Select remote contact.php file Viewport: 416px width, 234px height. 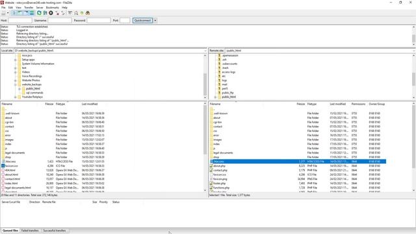pos(220,170)
